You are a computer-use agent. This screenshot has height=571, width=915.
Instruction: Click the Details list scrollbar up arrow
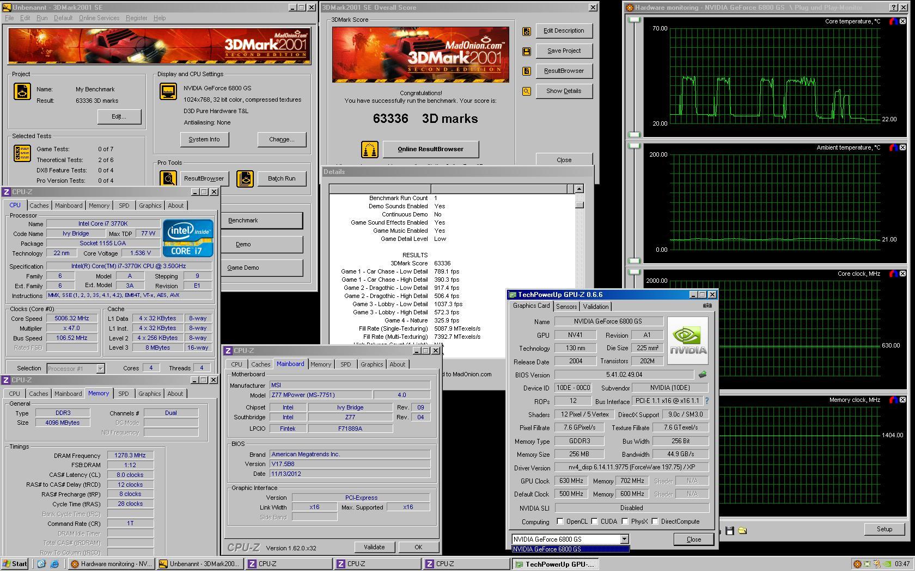tap(579, 189)
